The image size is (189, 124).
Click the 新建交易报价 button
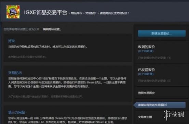pos(162,34)
